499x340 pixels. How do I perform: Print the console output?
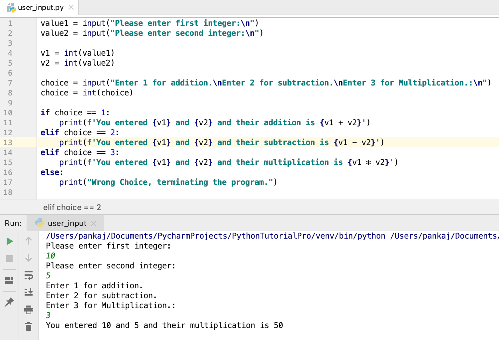pyautogui.click(x=29, y=310)
